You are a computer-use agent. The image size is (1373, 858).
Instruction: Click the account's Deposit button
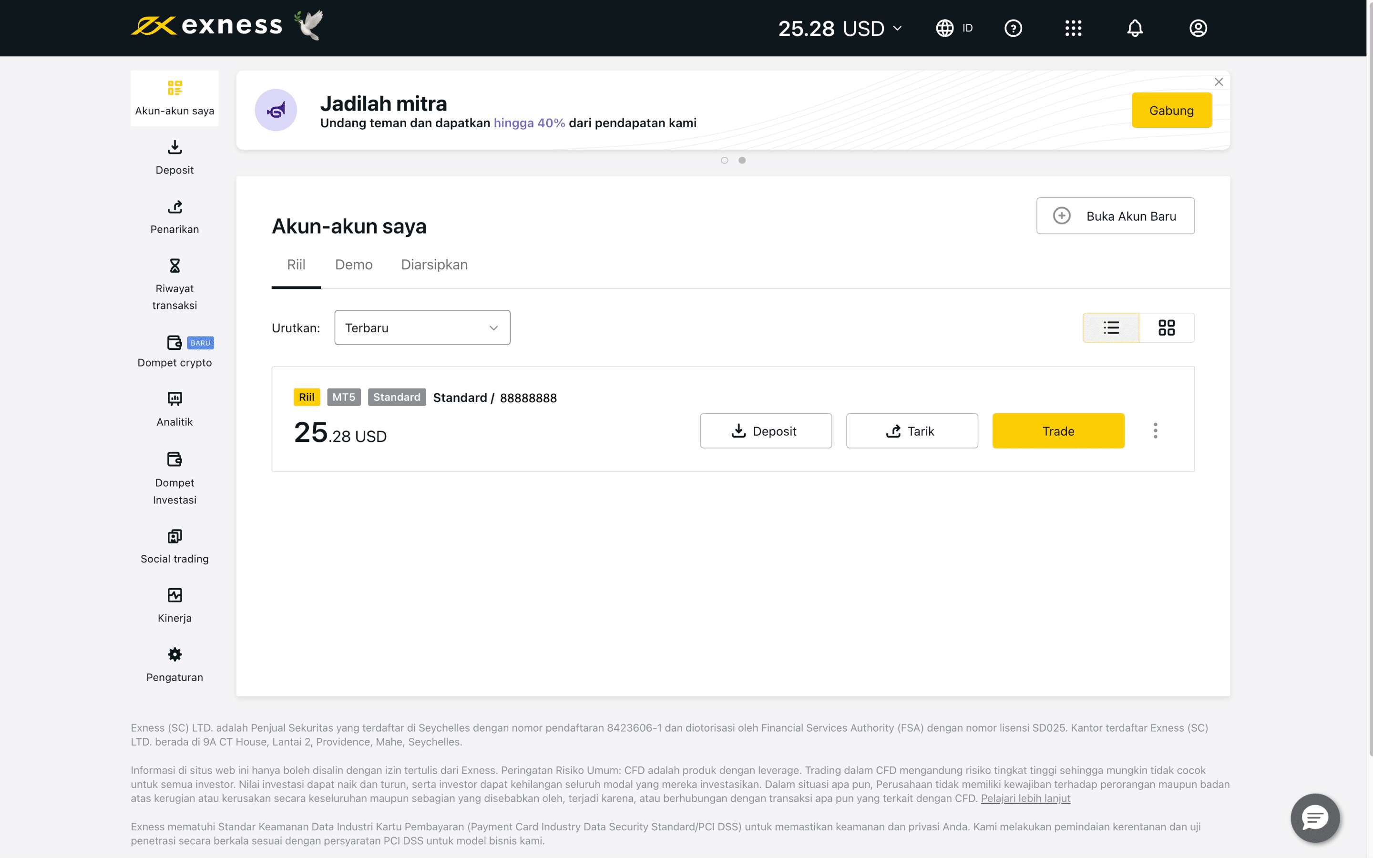pos(765,431)
